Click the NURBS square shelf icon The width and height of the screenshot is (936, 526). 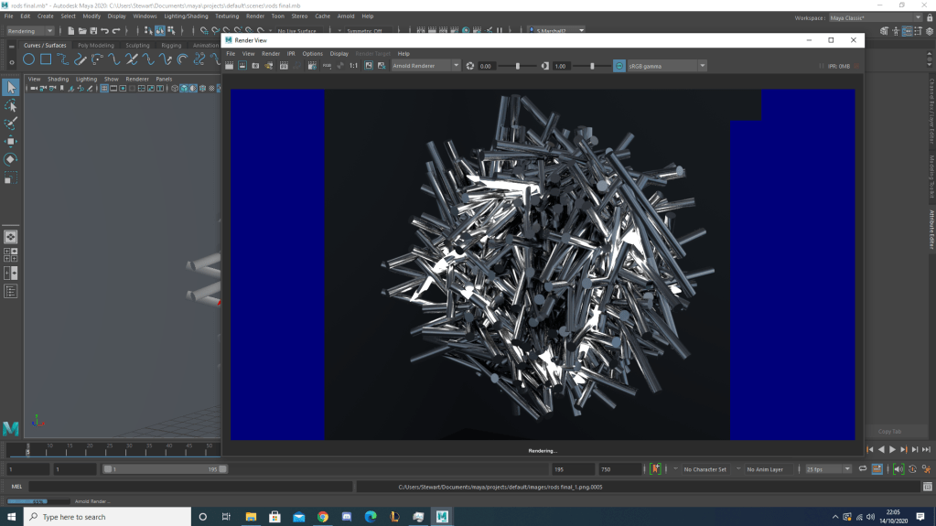click(46, 59)
